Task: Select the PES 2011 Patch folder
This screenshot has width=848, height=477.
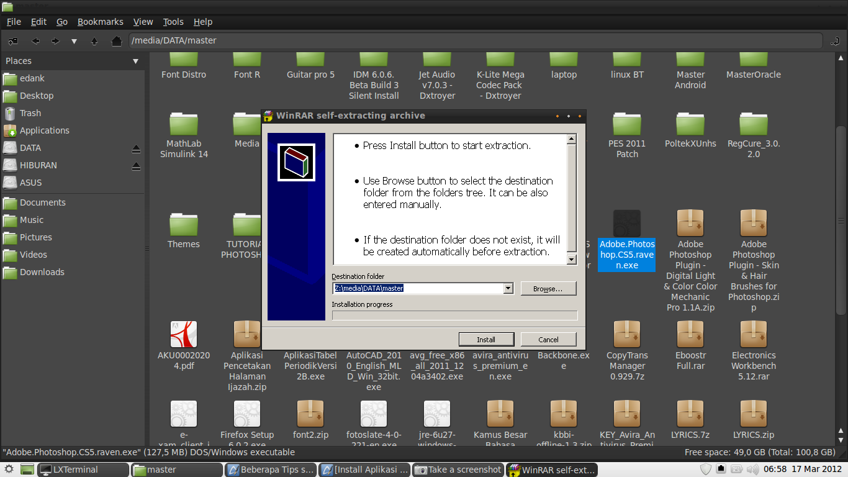Action: click(x=627, y=124)
